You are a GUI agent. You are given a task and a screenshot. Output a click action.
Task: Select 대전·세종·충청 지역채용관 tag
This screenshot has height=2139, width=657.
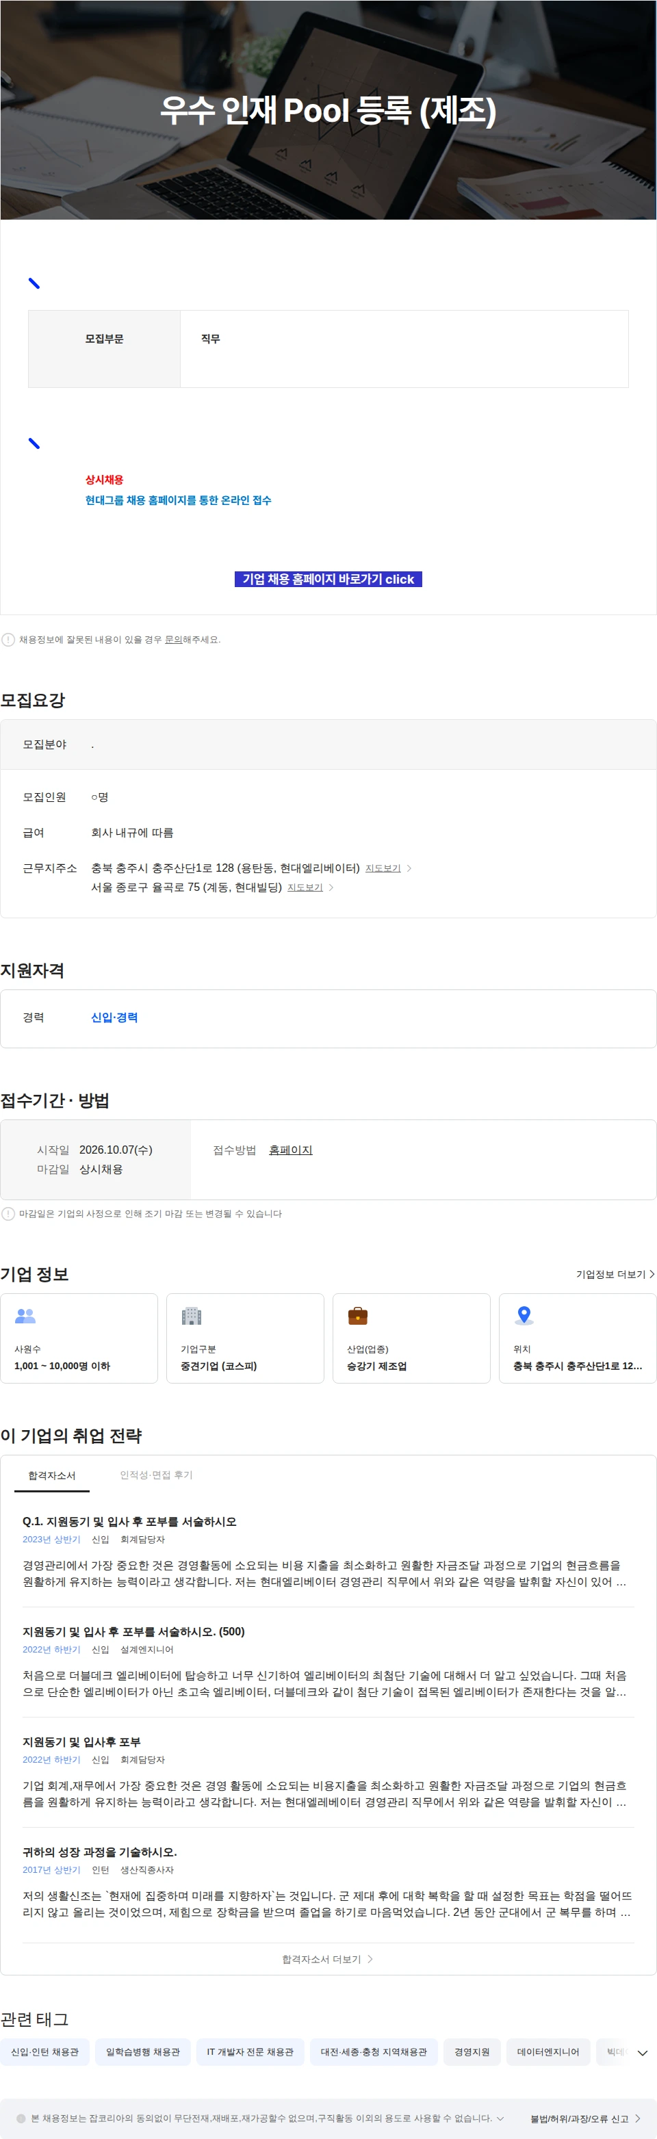(374, 2052)
